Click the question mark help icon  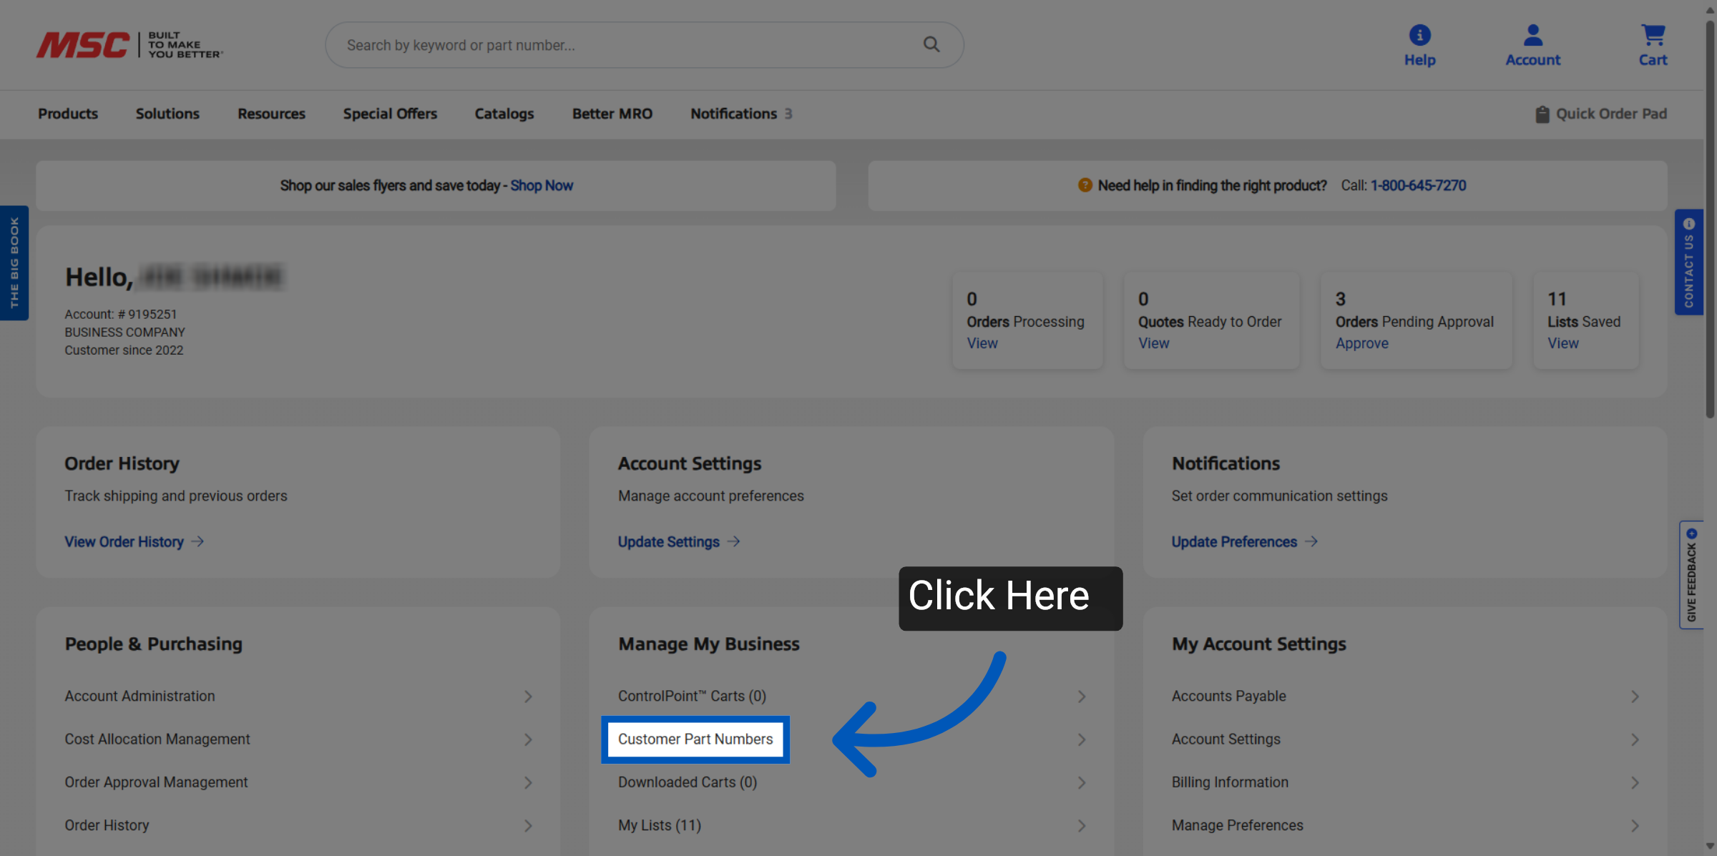coord(1085,185)
